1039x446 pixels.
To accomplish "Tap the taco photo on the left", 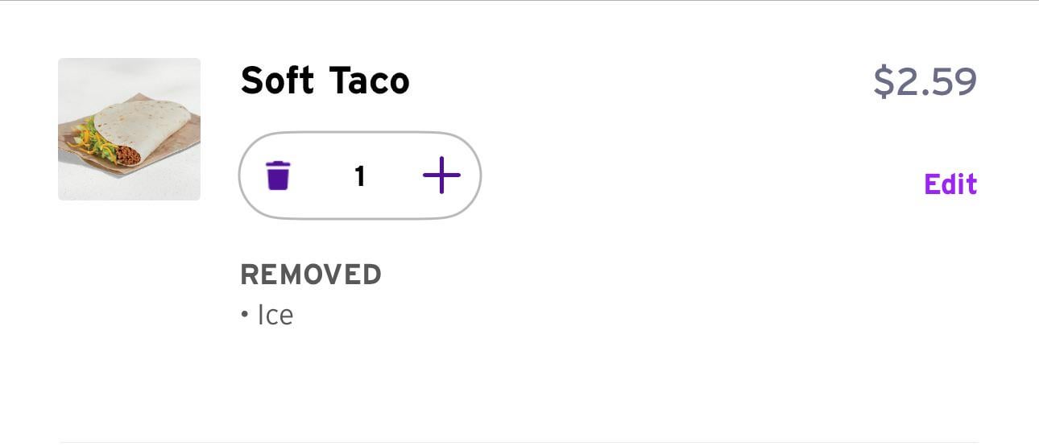I will pos(129,129).
